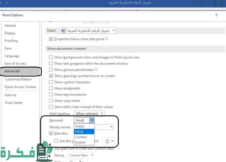Viewport: 226px width, 162px height.
Task: Open the Word Options help question mark
Action: [216, 15]
